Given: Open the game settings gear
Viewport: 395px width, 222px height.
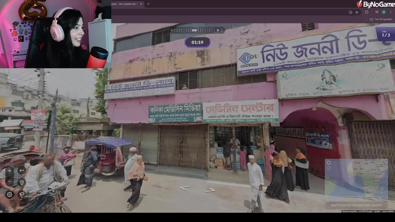Looking at the screenshot, I should click(x=10, y=195).
